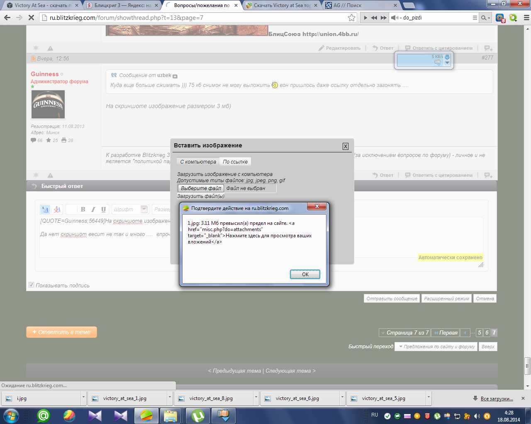Open "Следующая тема" link
Screen dimensions: 531x424
coord(288,371)
